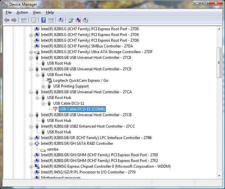Image resolution: width=225 pixels, height=189 pixels.
Task: Click the Logitech QuickCam Express webcam icon
Action: [49, 80]
